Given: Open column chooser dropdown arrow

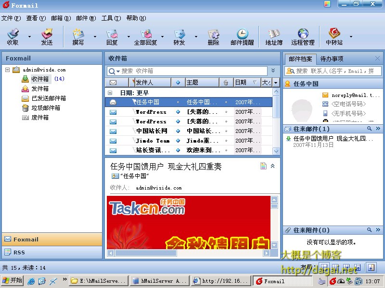Looking at the screenshot, I should coord(275,83).
